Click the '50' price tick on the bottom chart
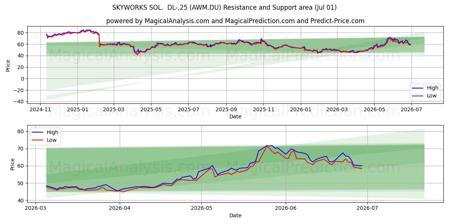 pyautogui.click(x=21, y=183)
